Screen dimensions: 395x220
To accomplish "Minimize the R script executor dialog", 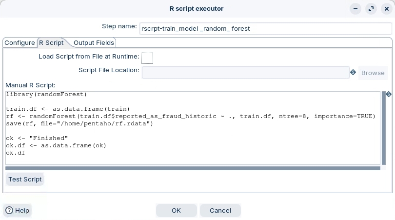I will pos(356,9).
